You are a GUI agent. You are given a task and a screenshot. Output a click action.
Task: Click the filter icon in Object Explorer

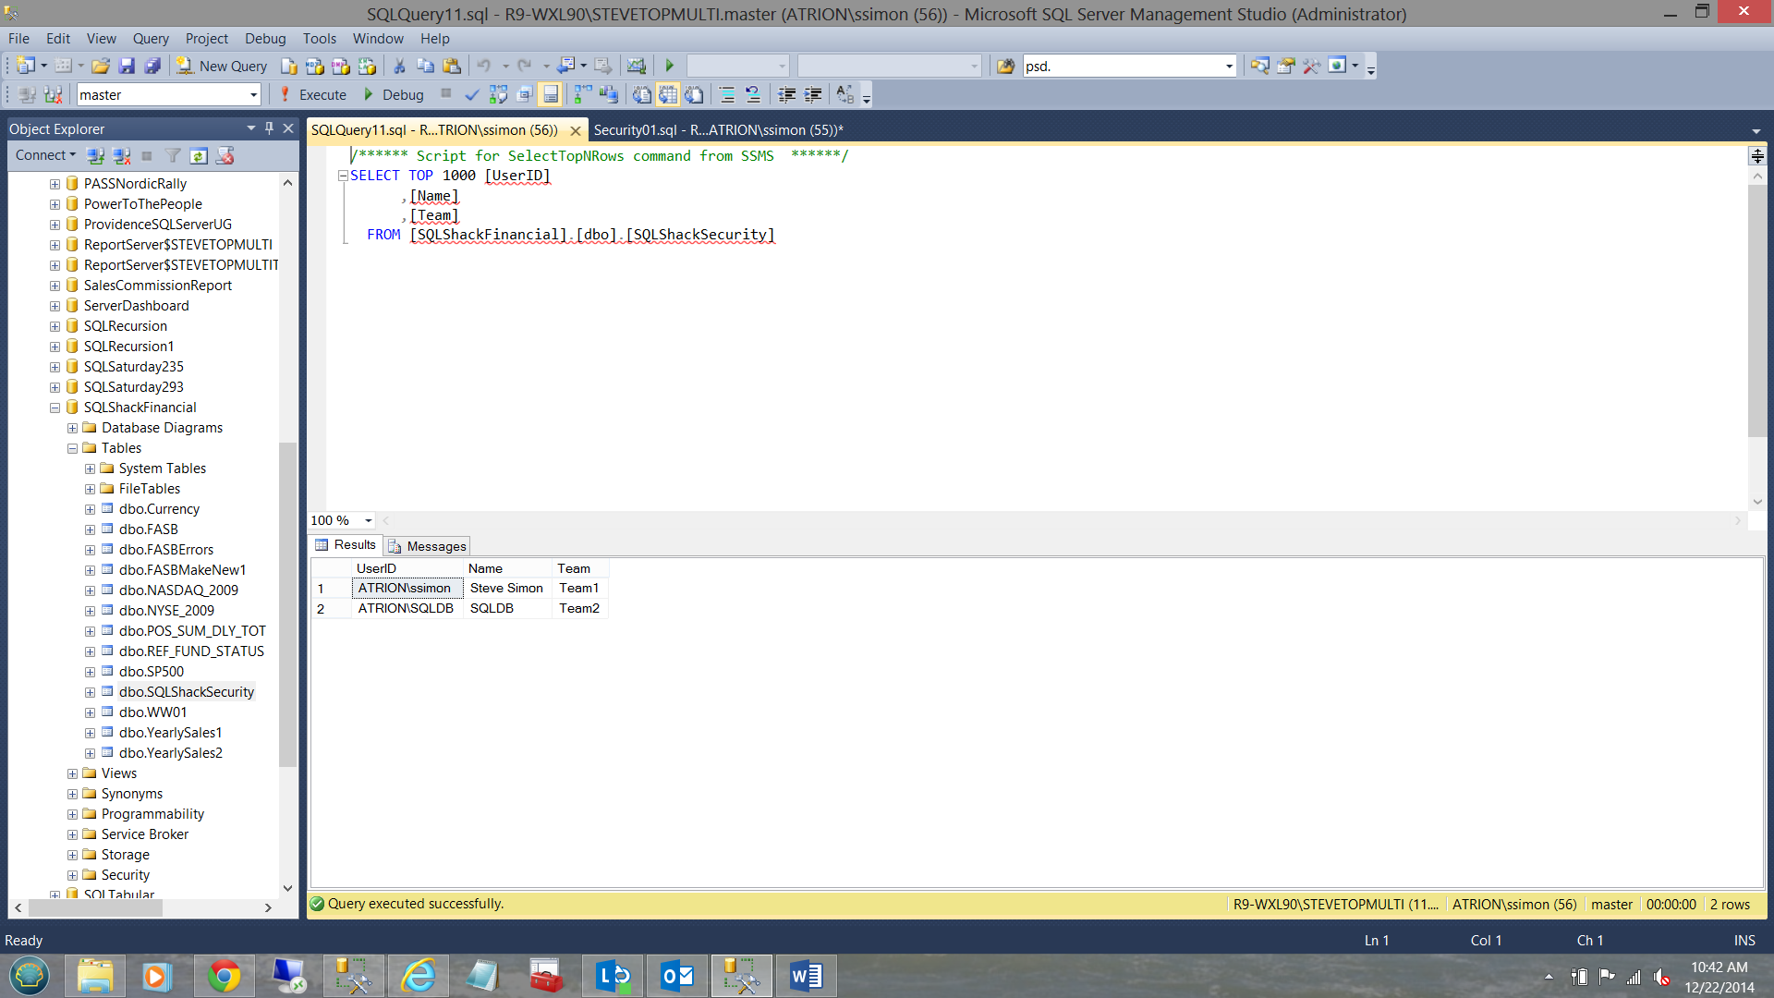(x=173, y=155)
